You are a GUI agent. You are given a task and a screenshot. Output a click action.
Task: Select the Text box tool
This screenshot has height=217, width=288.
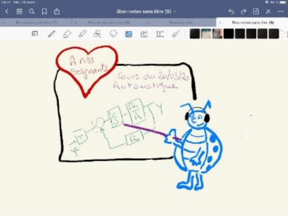[160, 34]
